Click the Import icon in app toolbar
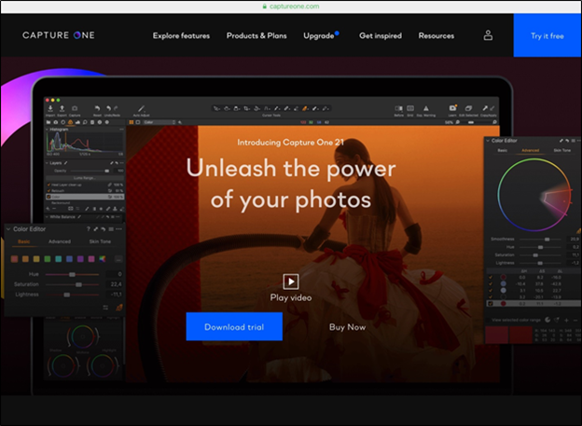The image size is (582, 426). coord(50,108)
